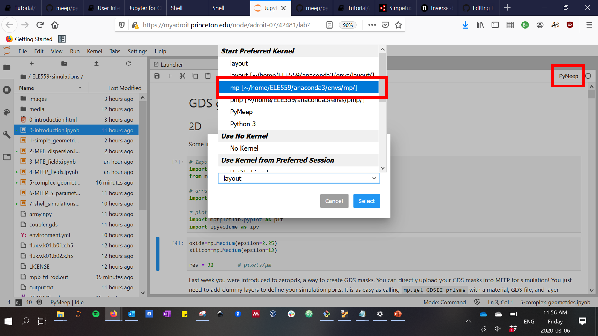The image size is (598, 336).
Task: Click new folder icon in file browser
Action: click(64, 64)
